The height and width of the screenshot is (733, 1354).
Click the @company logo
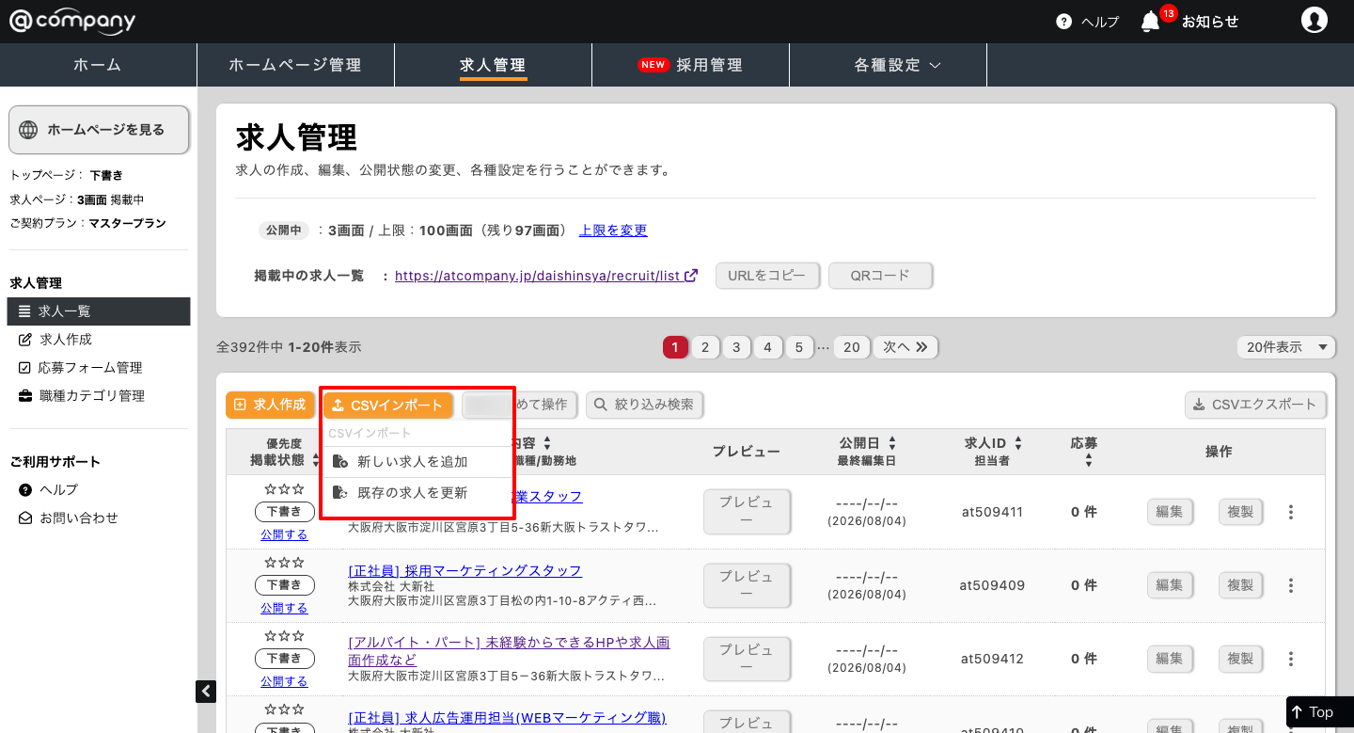72,21
